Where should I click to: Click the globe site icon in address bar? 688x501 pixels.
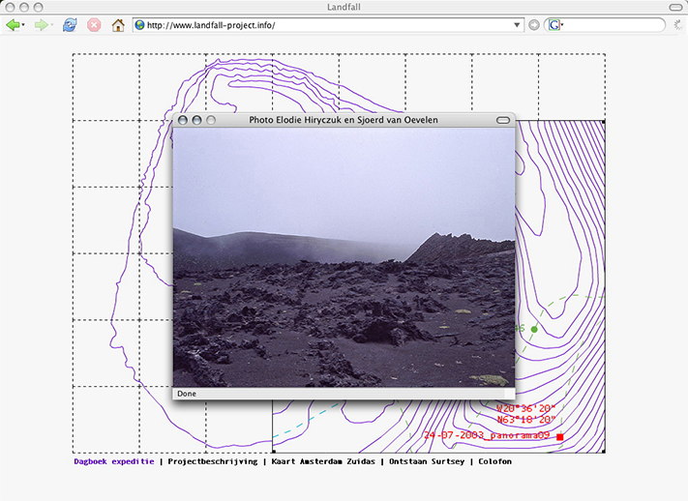(x=139, y=25)
